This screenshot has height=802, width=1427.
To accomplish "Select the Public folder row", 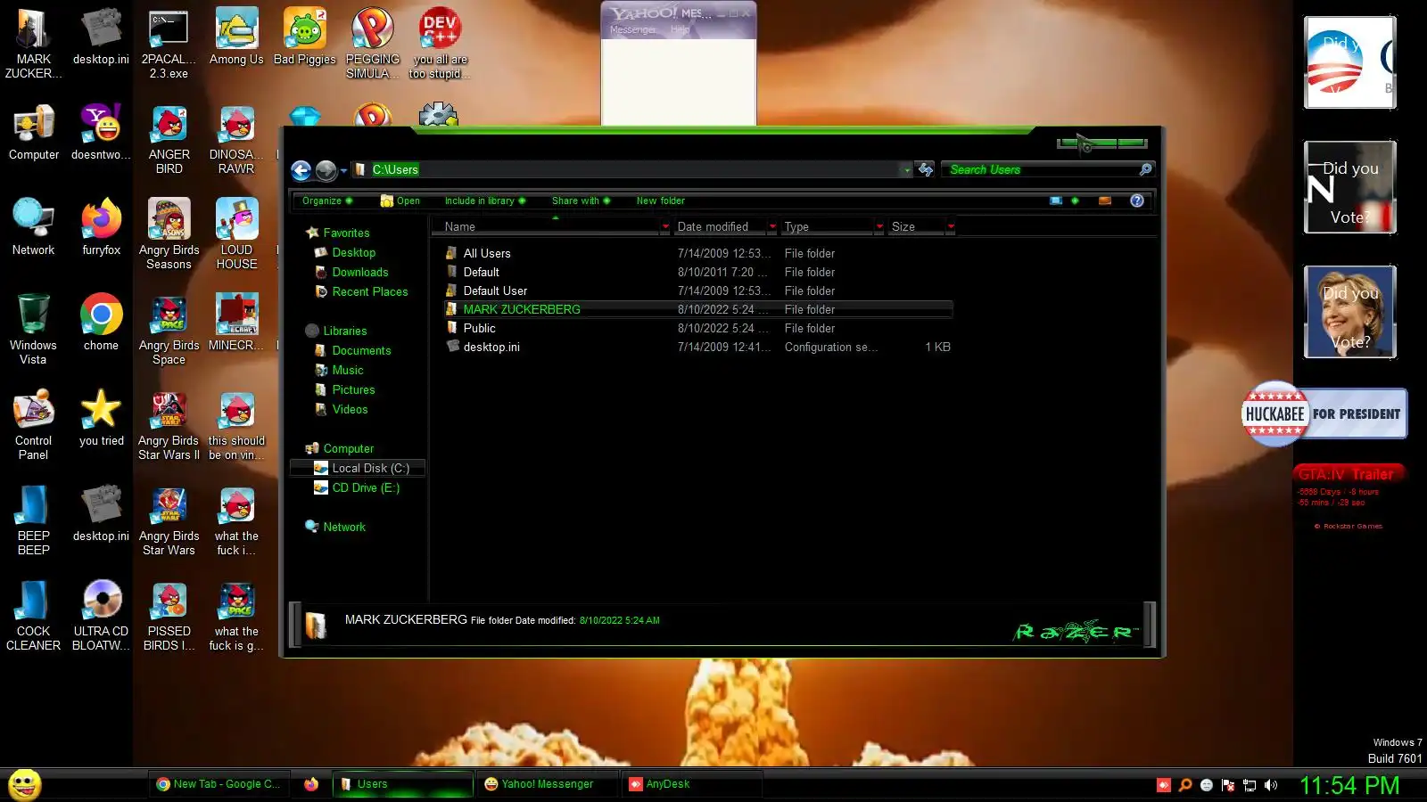I will click(697, 328).
